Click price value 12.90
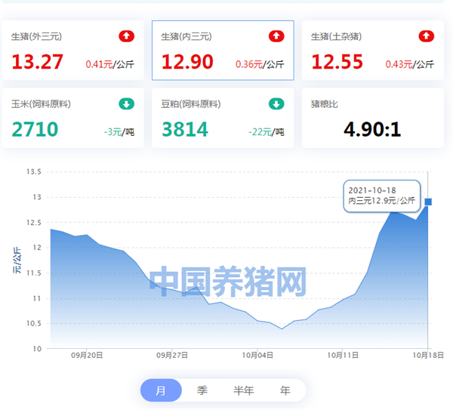Image resolution: width=453 pixels, height=410 pixels. (x=187, y=62)
